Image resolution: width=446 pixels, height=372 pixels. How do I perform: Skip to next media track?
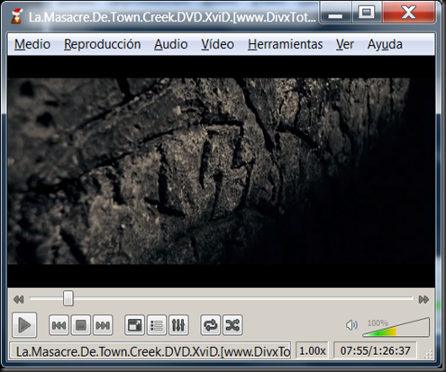pos(103,325)
